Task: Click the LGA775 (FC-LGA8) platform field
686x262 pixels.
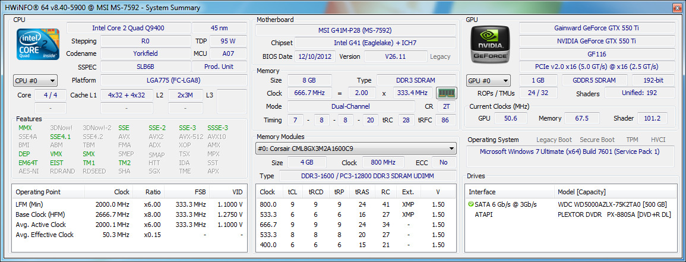Action: pos(173,80)
